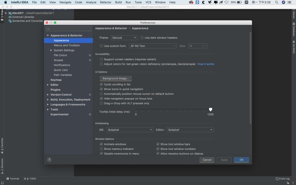296x185 pixels.
Task: Click project-level icon beside Version Control
Action: (90, 95)
